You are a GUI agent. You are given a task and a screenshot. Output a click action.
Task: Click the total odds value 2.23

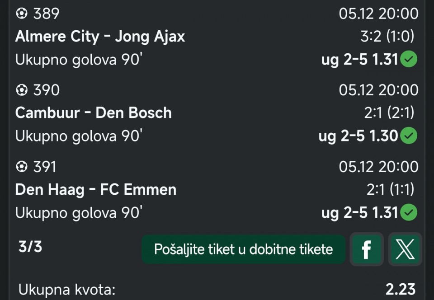(400, 290)
